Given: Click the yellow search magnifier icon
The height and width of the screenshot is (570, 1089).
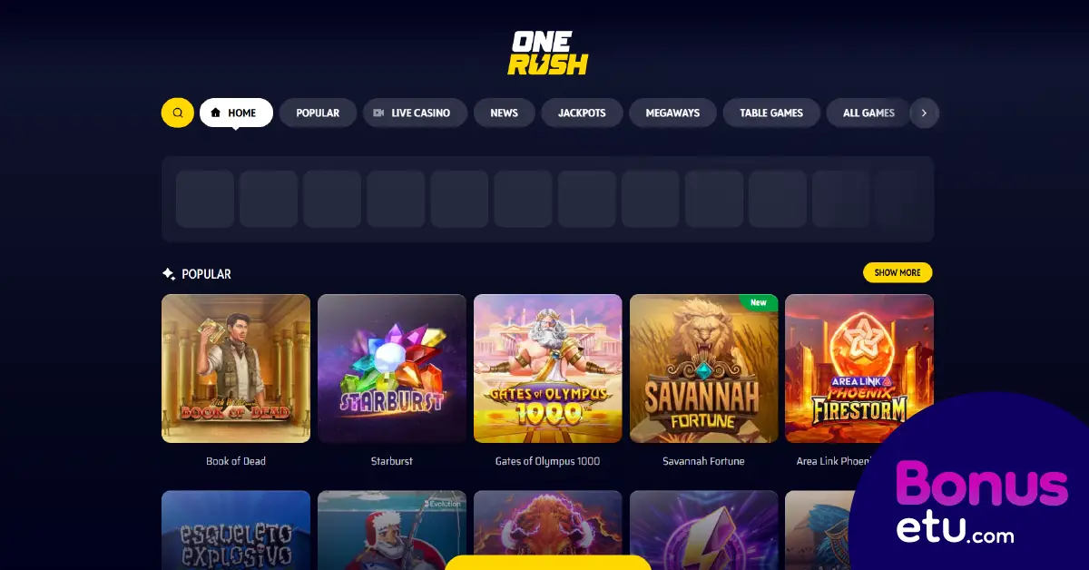Looking at the screenshot, I should tap(178, 113).
